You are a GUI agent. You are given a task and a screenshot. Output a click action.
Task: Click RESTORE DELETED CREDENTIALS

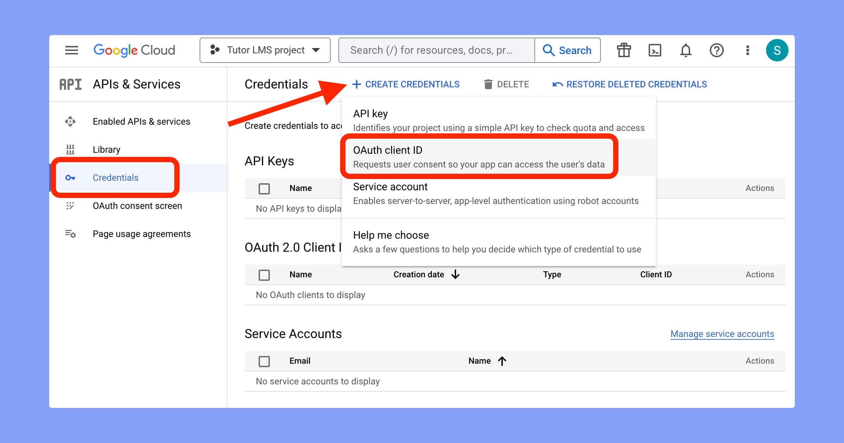(630, 84)
